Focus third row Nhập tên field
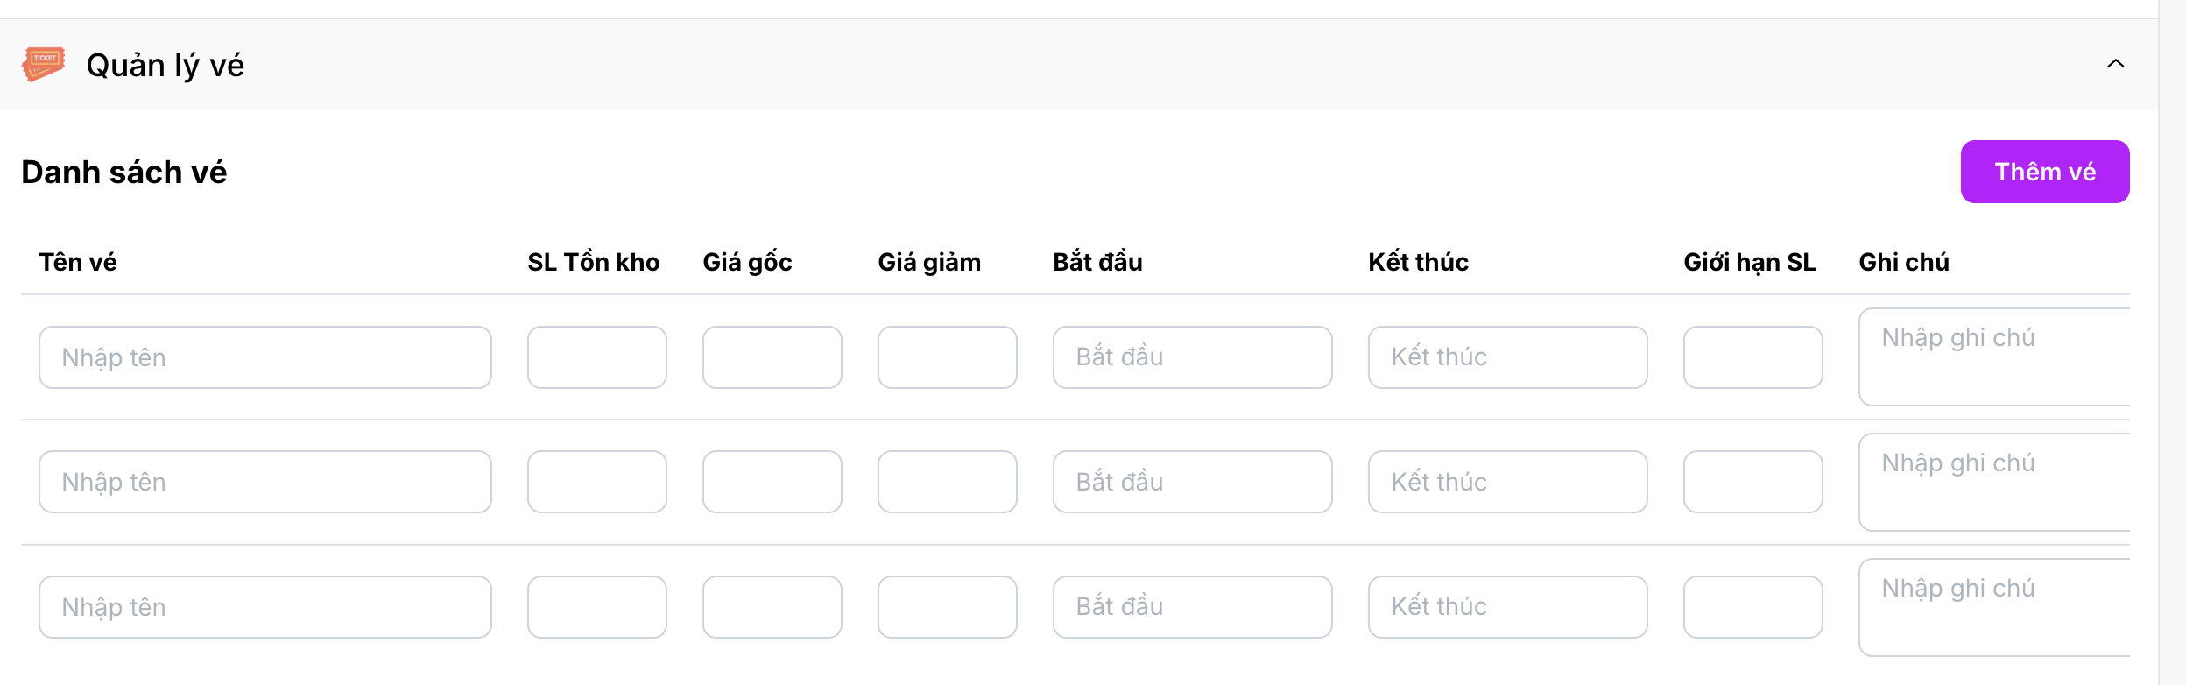Viewport: 2186px width, 685px height. [265, 607]
